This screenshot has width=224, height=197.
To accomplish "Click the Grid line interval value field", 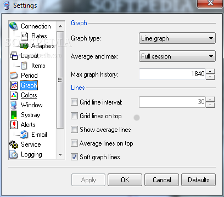I will [x=172, y=102].
